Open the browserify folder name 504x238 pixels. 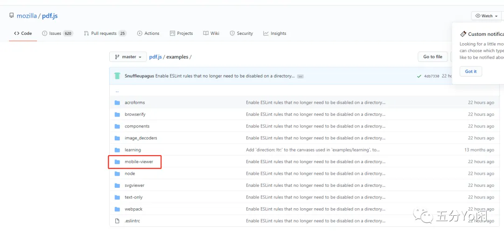(x=135, y=114)
